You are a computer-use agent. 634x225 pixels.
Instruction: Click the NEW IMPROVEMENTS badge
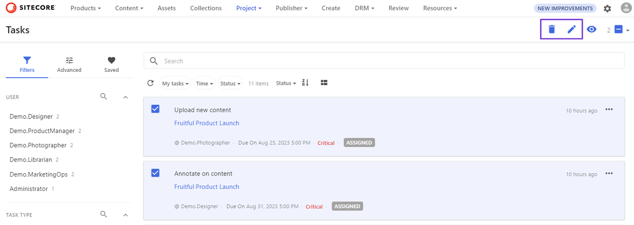tap(565, 8)
